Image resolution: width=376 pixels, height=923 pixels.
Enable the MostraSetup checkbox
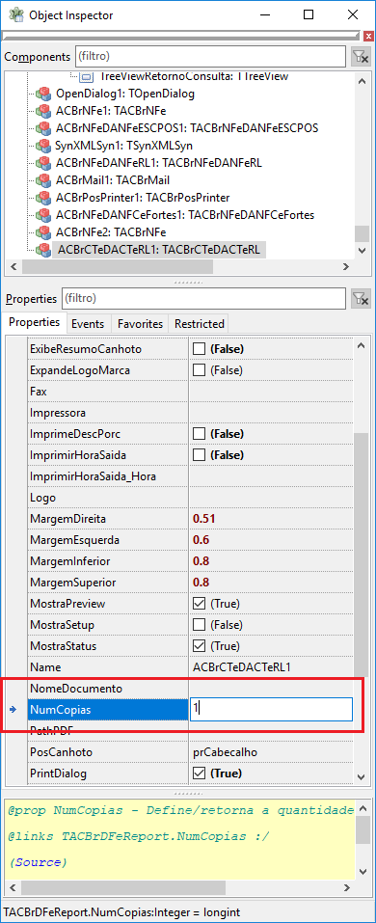[x=200, y=625]
